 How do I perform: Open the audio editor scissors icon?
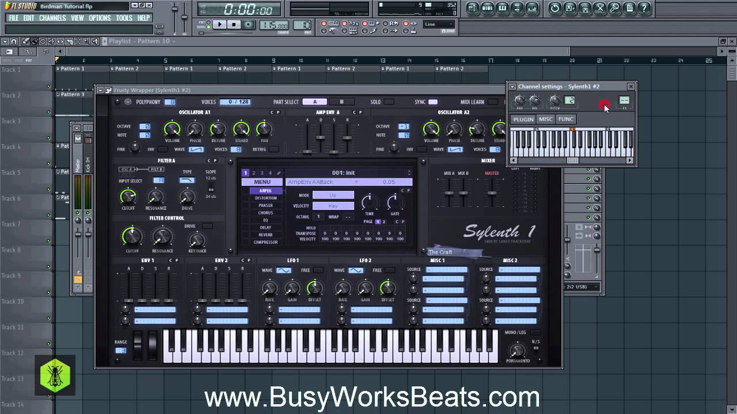pyautogui.click(x=600, y=9)
